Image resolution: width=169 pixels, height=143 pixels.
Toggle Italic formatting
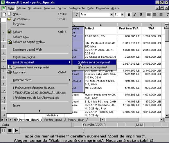(x=135, y=15)
